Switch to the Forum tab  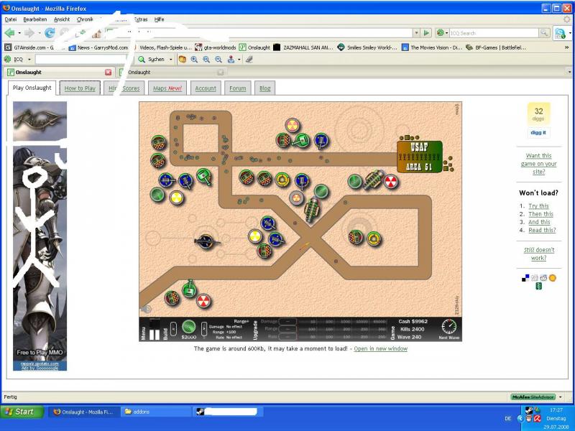click(238, 88)
